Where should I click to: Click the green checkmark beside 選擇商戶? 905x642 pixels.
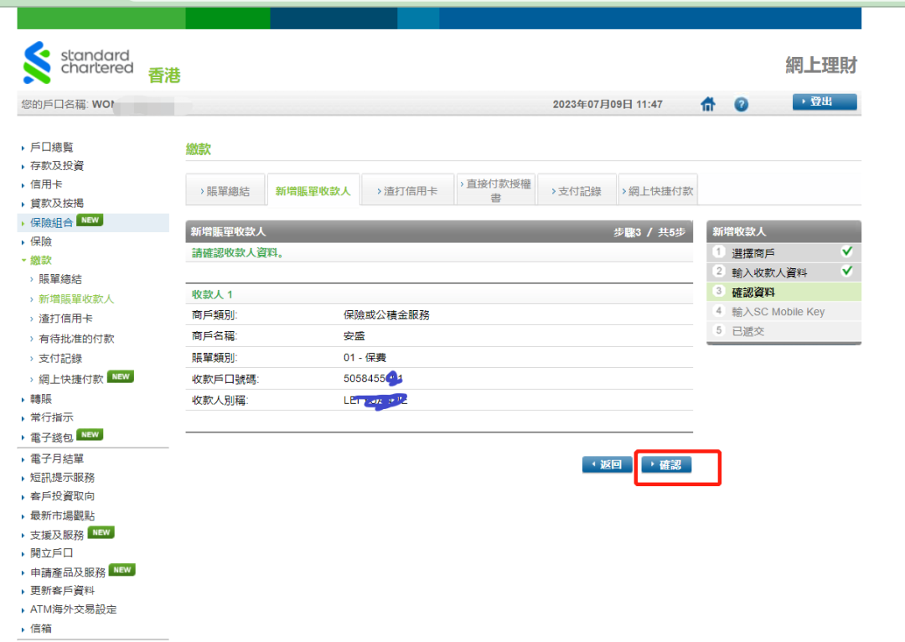click(847, 252)
